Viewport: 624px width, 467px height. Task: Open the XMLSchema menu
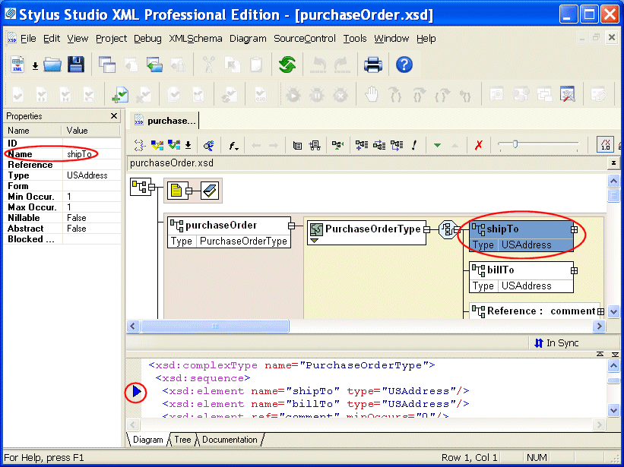(195, 39)
